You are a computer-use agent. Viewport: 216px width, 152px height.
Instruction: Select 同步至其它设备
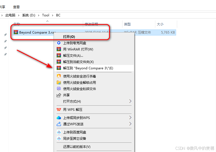(x=94, y=138)
